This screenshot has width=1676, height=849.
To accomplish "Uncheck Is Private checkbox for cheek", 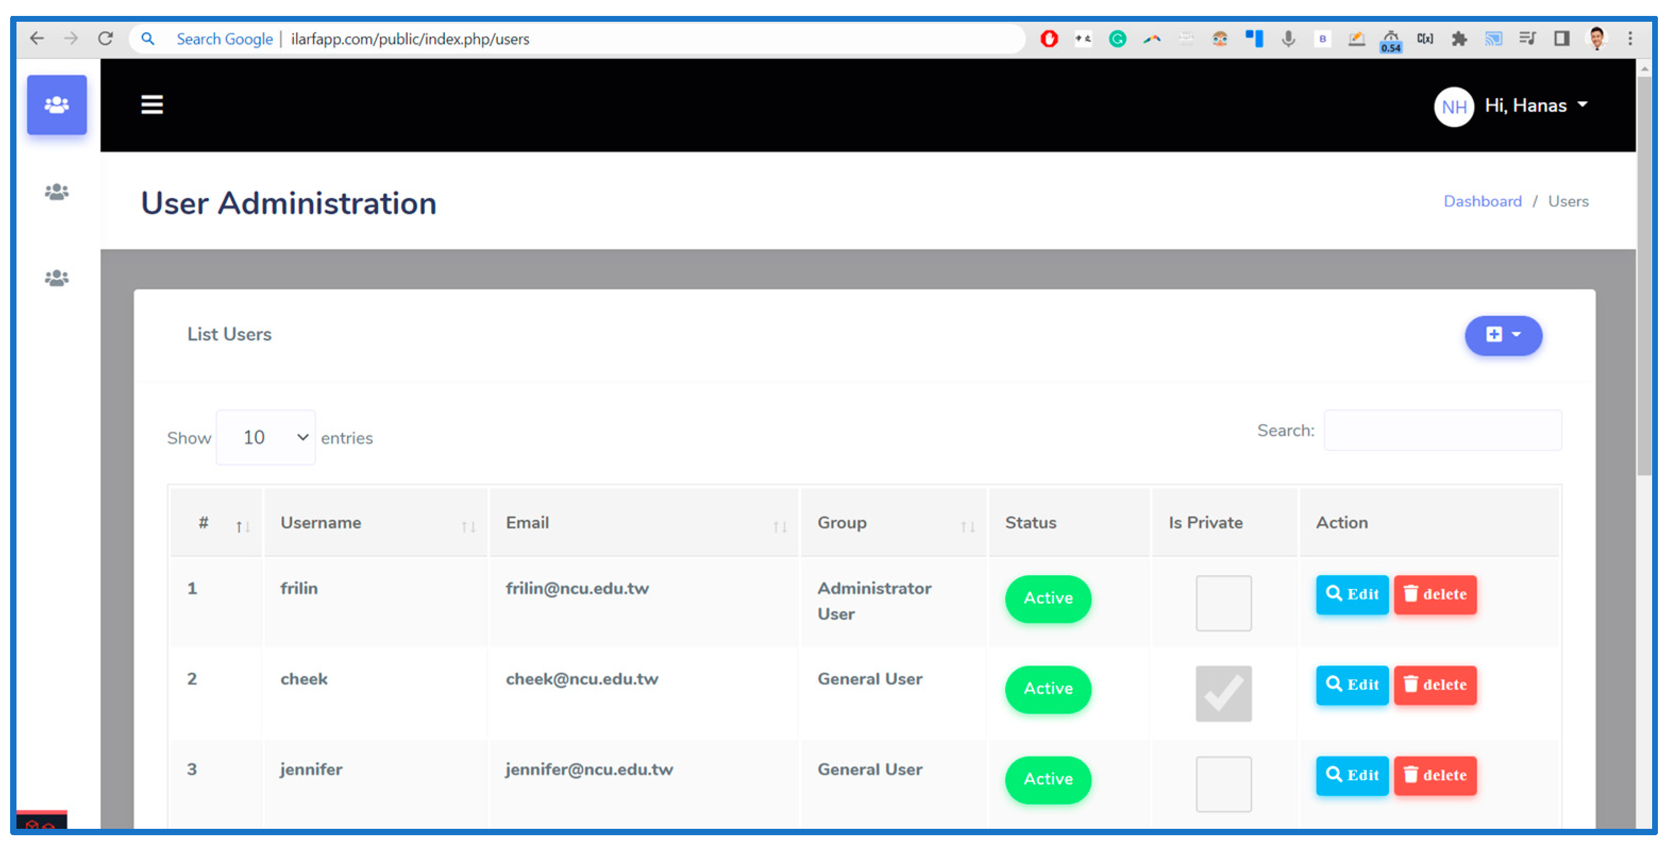I will (x=1223, y=692).
